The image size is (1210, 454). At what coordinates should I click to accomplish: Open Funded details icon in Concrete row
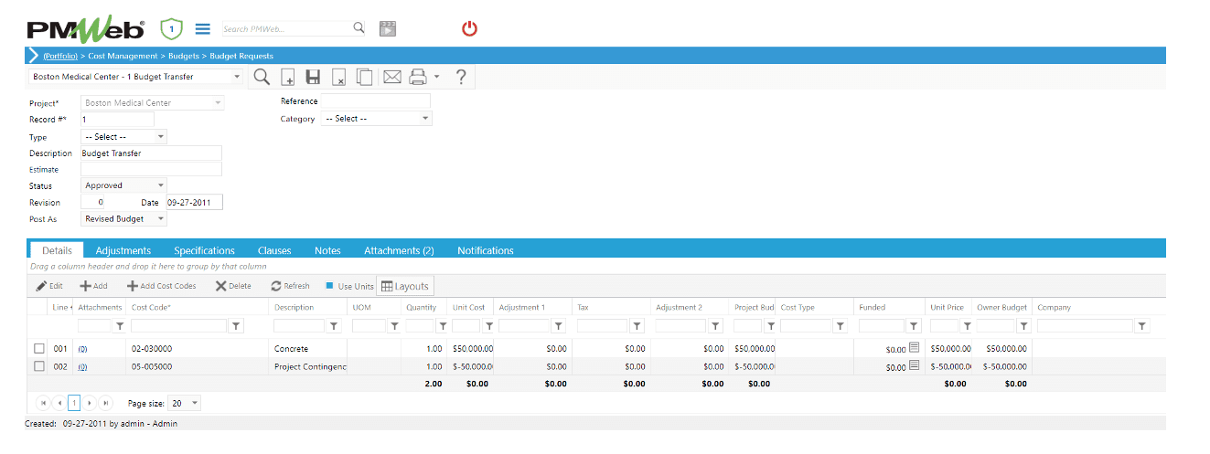[x=914, y=348]
